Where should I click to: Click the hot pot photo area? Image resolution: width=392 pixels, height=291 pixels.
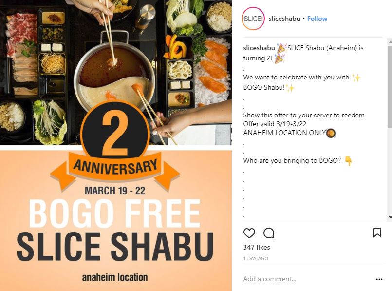[116, 72]
